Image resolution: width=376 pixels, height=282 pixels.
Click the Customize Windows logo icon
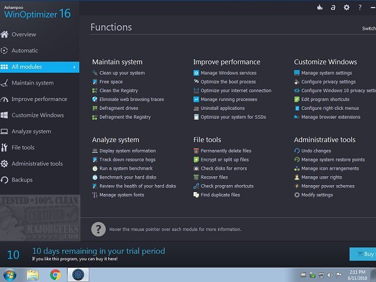[x=4, y=115]
